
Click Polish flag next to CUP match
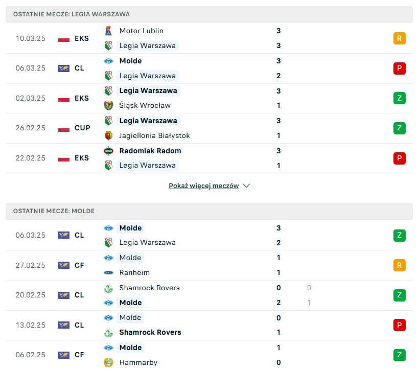click(63, 128)
